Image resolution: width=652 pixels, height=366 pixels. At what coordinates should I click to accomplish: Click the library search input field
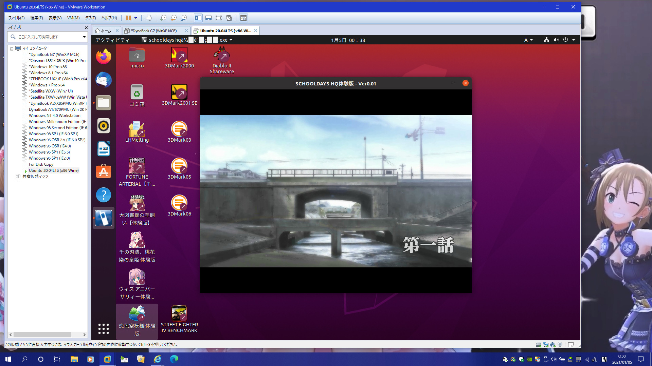pos(48,37)
